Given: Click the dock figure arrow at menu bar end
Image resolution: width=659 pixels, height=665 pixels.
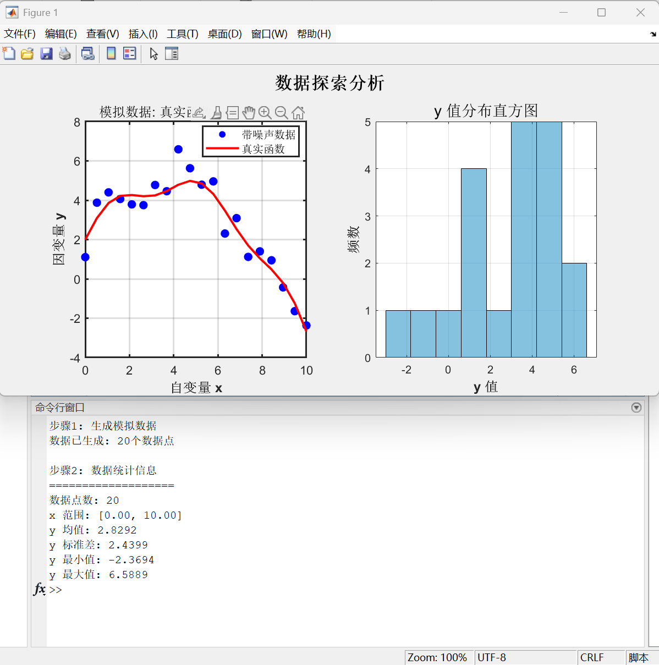Looking at the screenshot, I should click(653, 34).
